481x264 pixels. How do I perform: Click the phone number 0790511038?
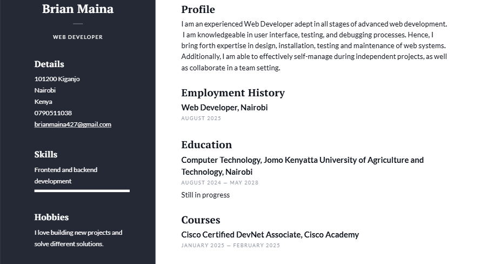coord(53,113)
